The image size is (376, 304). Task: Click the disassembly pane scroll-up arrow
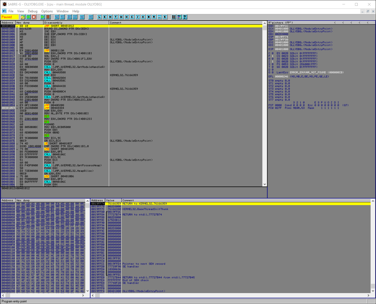click(265, 23)
